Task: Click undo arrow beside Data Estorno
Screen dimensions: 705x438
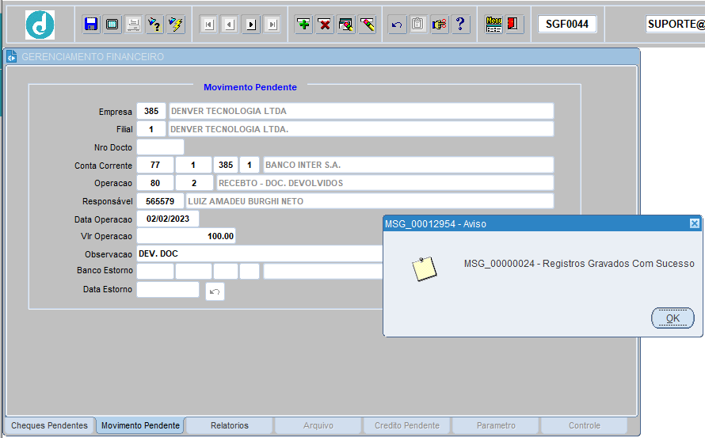Action: (x=215, y=291)
